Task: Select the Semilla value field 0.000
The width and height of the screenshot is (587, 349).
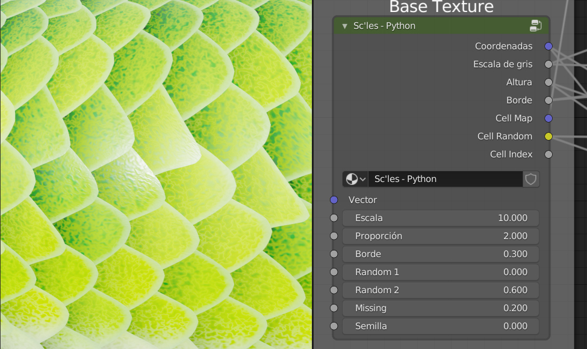Action: coord(441,326)
